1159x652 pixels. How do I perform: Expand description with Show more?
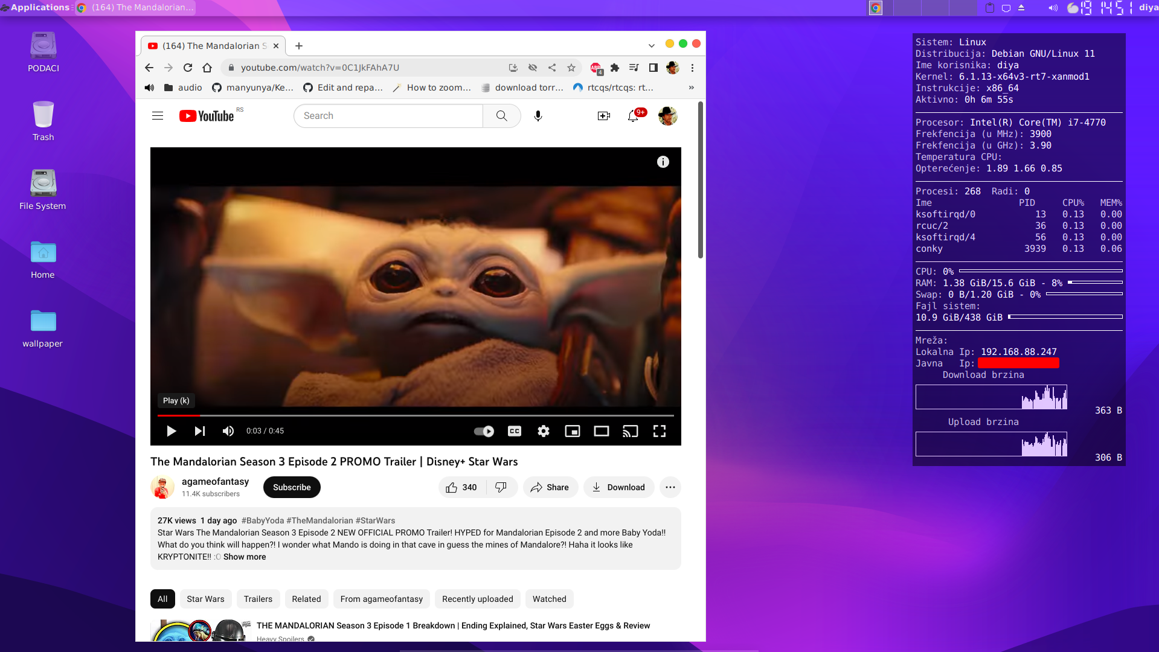[x=245, y=557]
